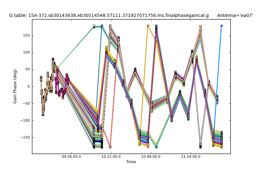Click the G table plot title text

(x=109, y=15)
